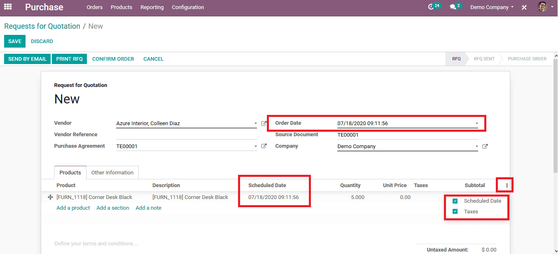Click the debug tools wrench icon
The image size is (558, 254).
coord(524,7)
